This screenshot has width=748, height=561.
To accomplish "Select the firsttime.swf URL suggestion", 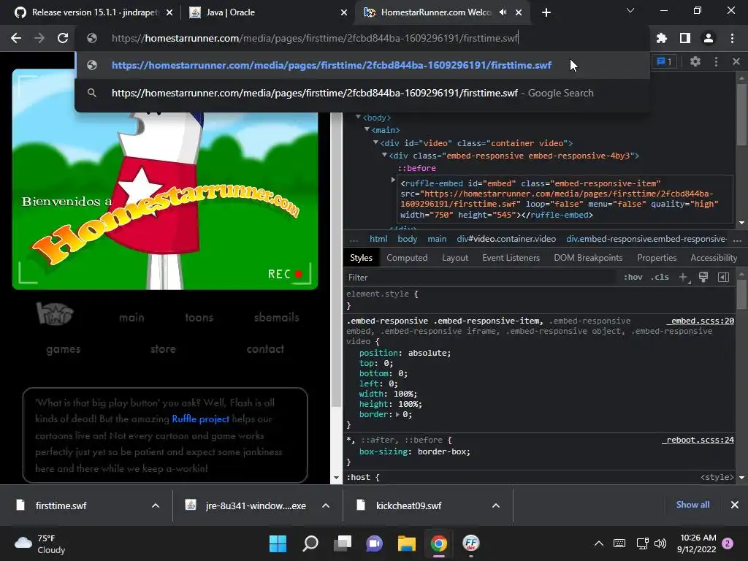I will click(362, 65).
